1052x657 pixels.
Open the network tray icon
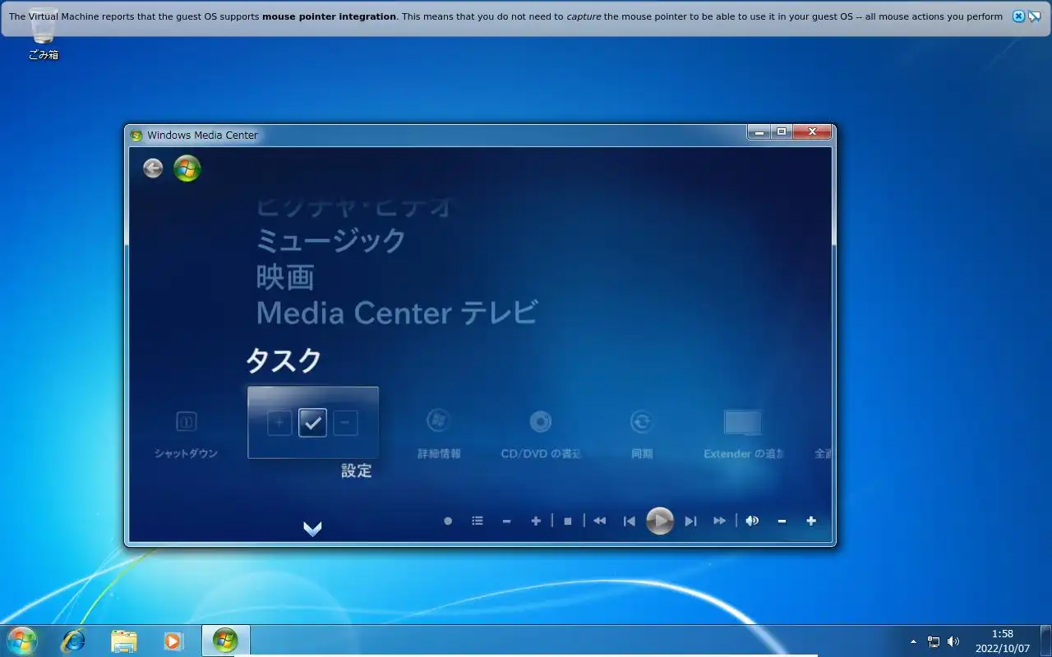click(x=934, y=641)
